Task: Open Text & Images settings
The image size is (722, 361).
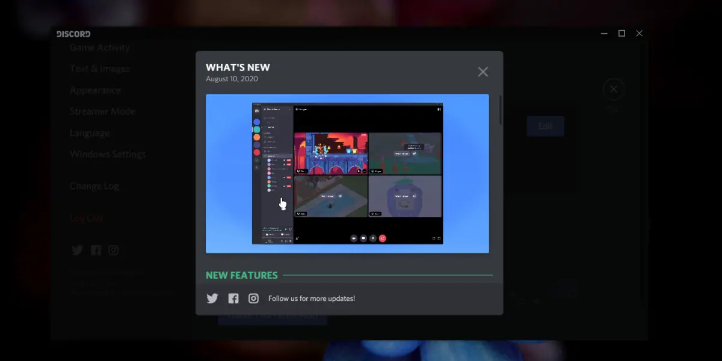Action: (x=99, y=69)
